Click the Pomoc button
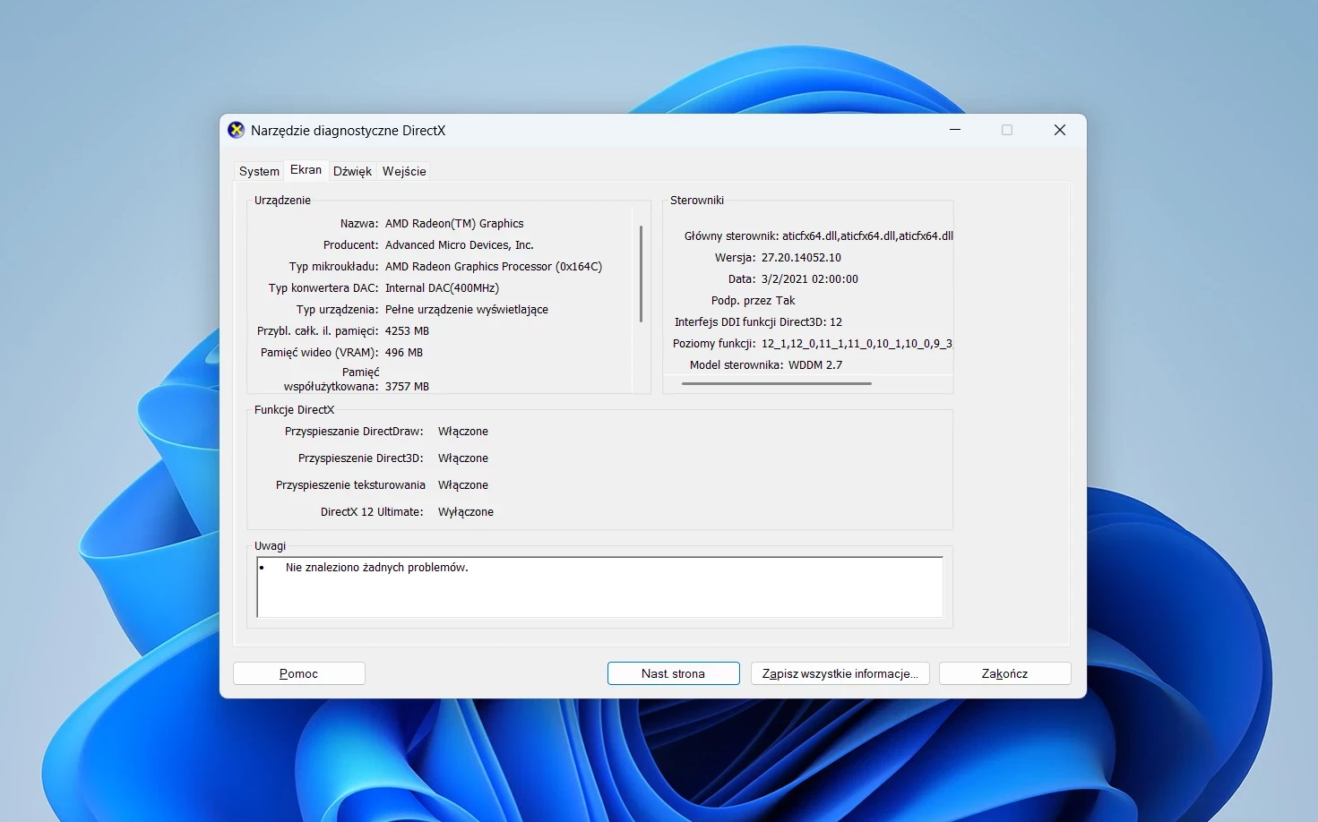The image size is (1318, 822). coord(299,673)
